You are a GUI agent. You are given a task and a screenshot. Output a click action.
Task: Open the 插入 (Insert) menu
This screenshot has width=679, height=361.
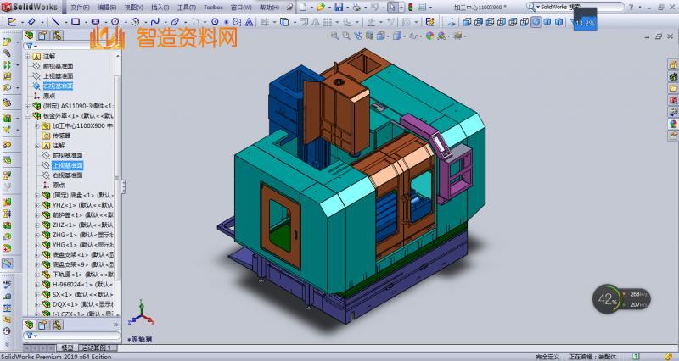[x=159, y=7]
